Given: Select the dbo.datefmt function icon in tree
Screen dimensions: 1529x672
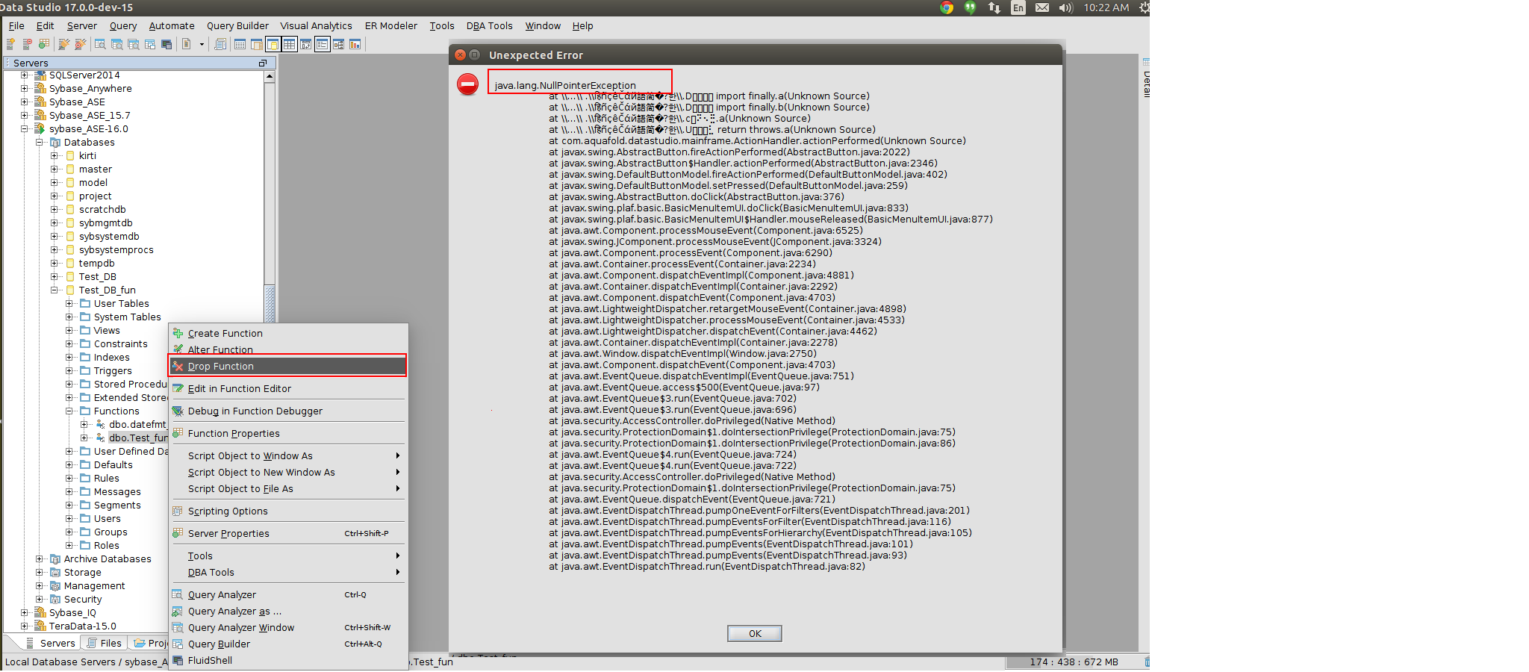Looking at the screenshot, I should (101, 425).
